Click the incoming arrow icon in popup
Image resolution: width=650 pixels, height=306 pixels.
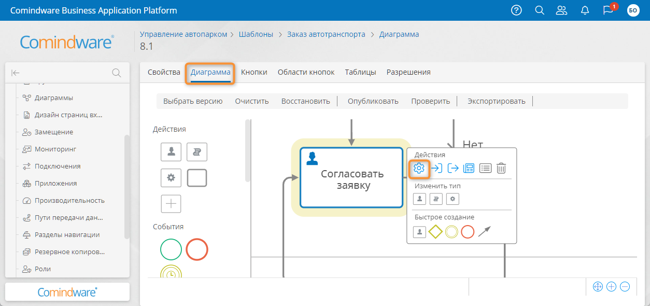(436, 168)
